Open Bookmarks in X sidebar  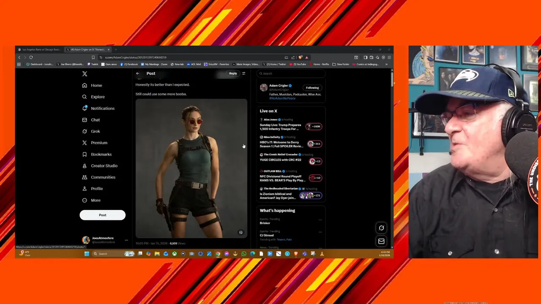tap(97, 154)
